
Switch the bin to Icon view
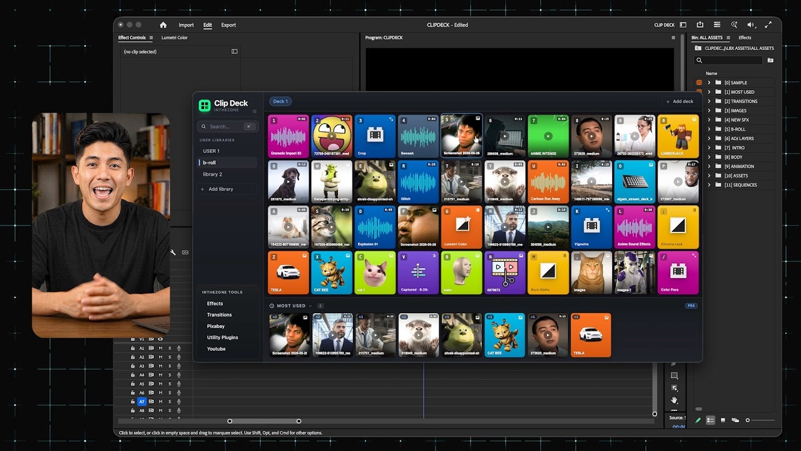[x=723, y=420]
